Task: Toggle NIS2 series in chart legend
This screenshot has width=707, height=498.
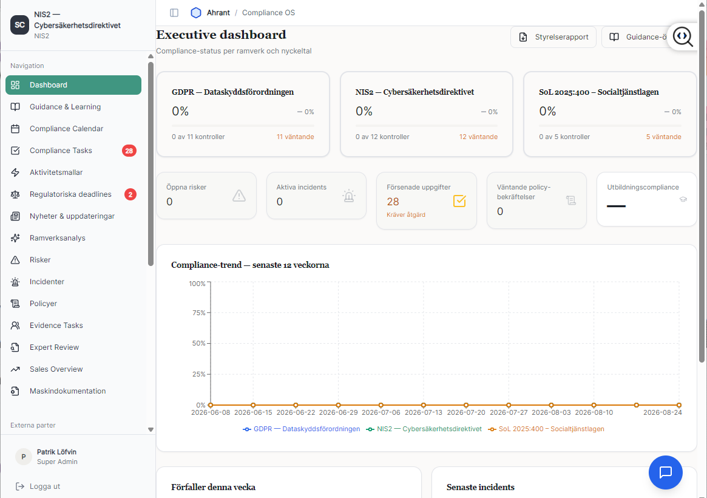Action: (424, 429)
